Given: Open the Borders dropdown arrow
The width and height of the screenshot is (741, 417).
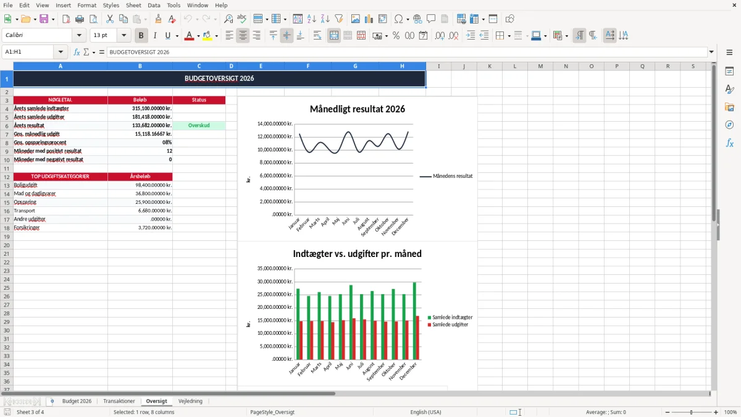Looking at the screenshot, I should coord(509,36).
